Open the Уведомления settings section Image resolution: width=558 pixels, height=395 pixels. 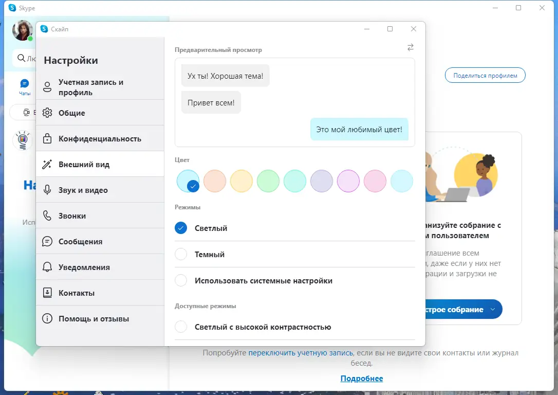tap(100, 267)
